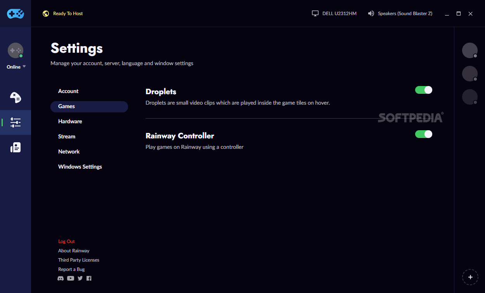The height and width of the screenshot is (293, 485).
Task: Open the news feed sidebar icon
Action: tap(16, 147)
